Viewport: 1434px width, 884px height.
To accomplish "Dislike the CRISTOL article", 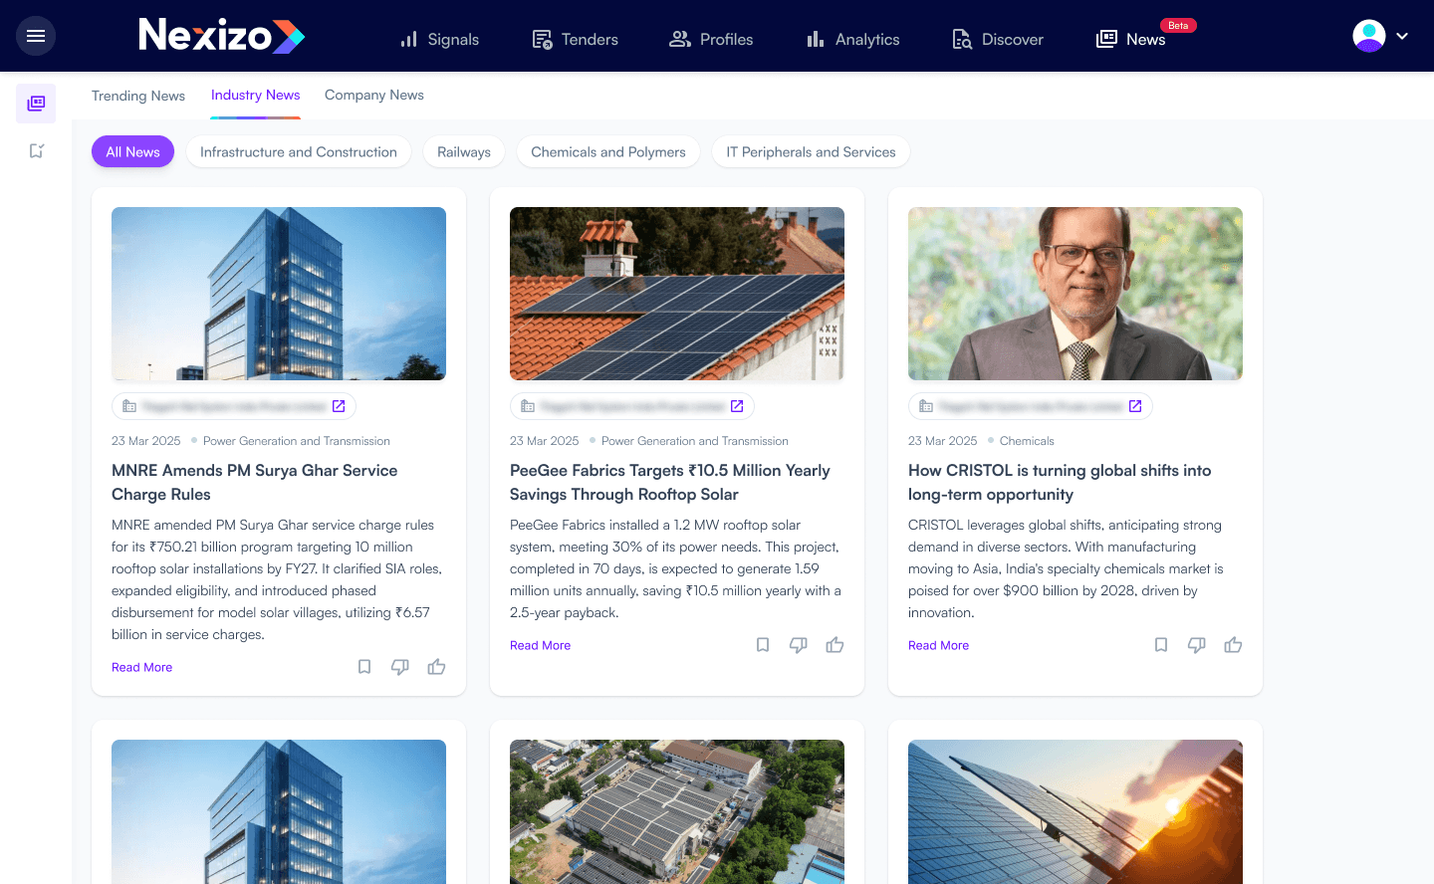I will [x=1197, y=645].
